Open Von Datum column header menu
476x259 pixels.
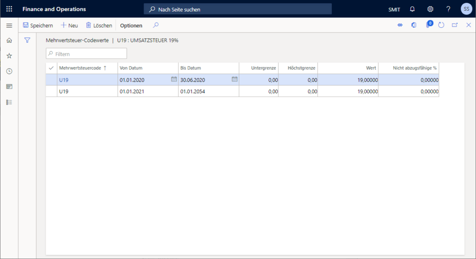coord(148,68)
